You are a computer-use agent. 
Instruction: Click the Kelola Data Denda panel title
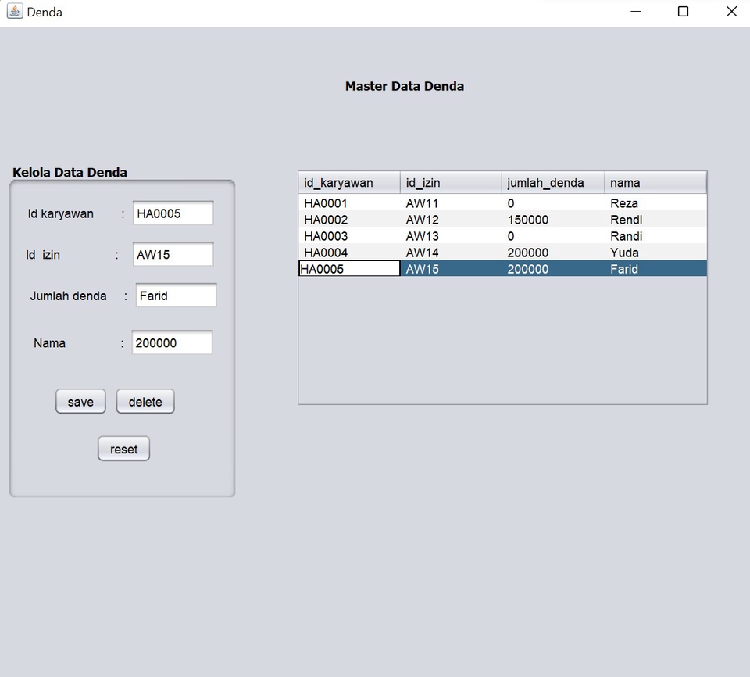(70, 172)
